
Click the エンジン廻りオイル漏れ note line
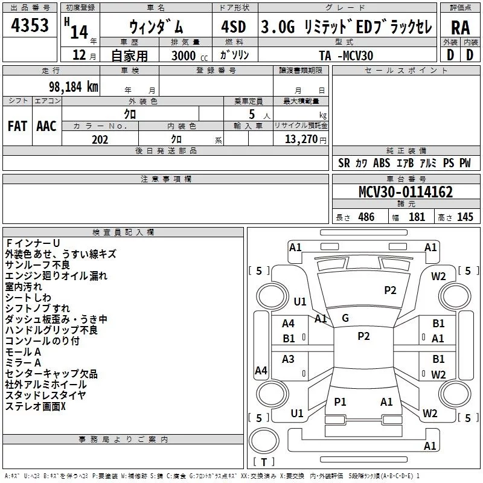[56, 276]
